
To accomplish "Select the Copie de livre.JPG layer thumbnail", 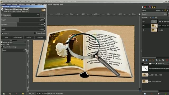I will click(x=154, y=26).
